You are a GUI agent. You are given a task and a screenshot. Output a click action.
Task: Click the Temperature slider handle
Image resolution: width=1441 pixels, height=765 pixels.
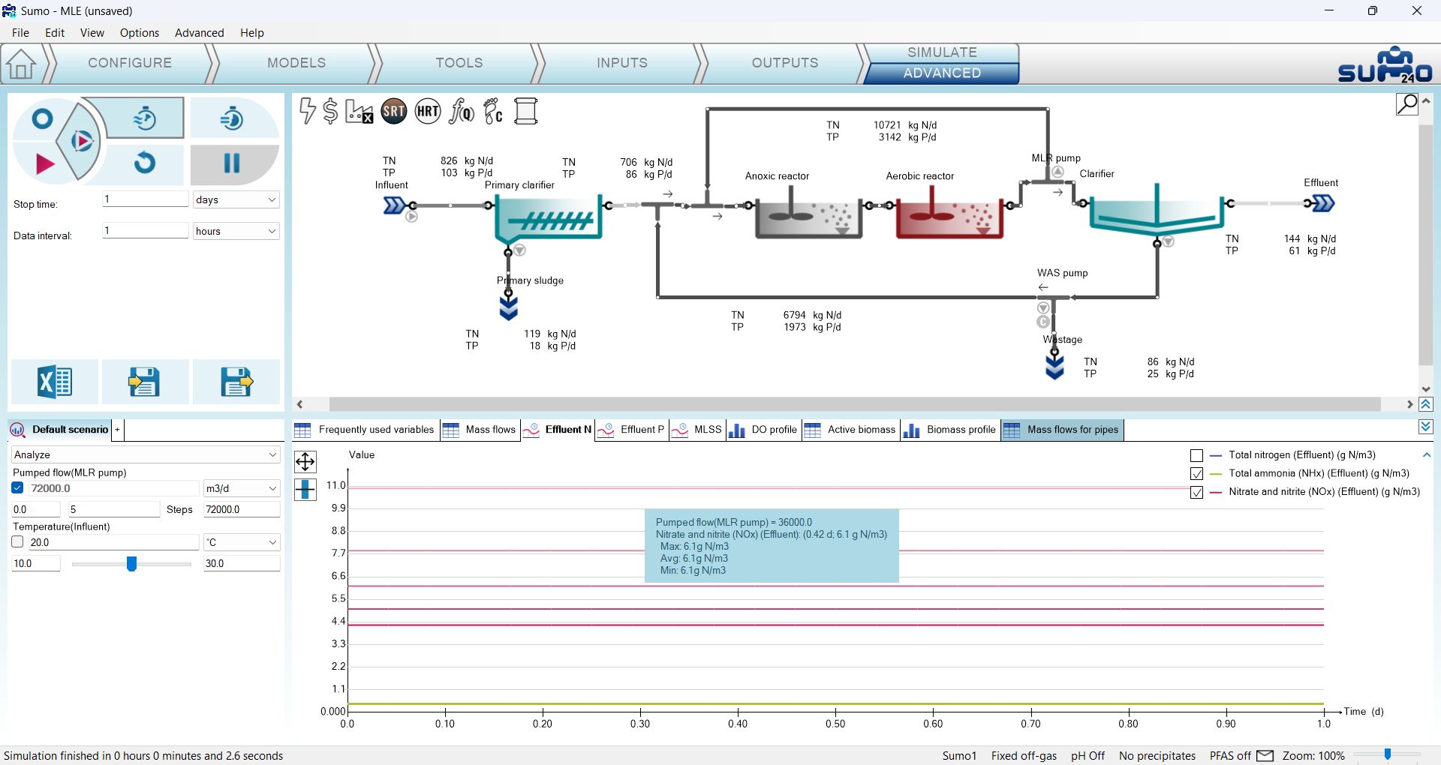coord(131,563)
